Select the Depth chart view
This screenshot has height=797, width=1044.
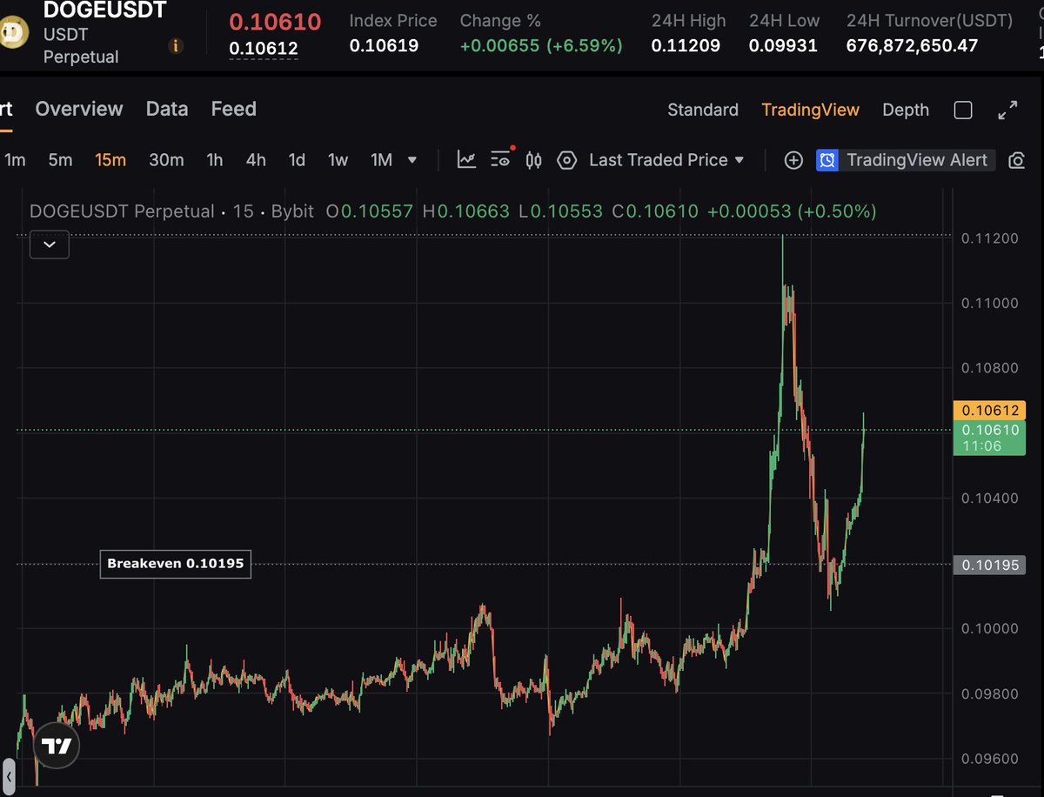click(x=906, y=110)
